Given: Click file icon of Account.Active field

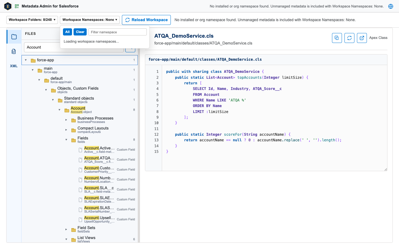Looking at the screenshot, I should pos(80,150).
